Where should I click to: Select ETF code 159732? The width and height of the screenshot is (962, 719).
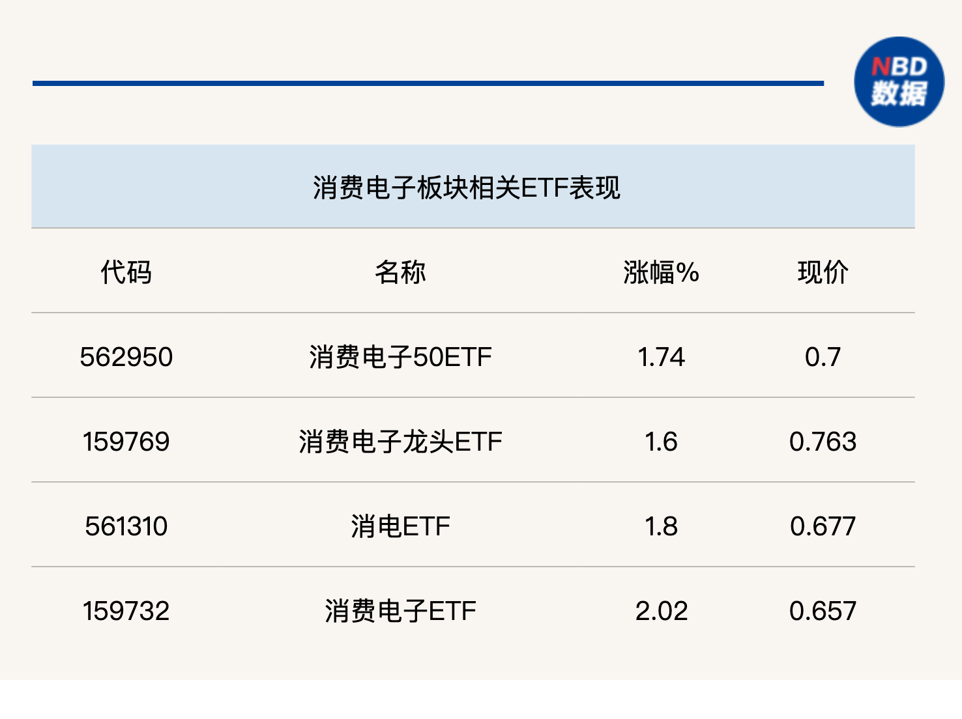(x=126, y=611)
